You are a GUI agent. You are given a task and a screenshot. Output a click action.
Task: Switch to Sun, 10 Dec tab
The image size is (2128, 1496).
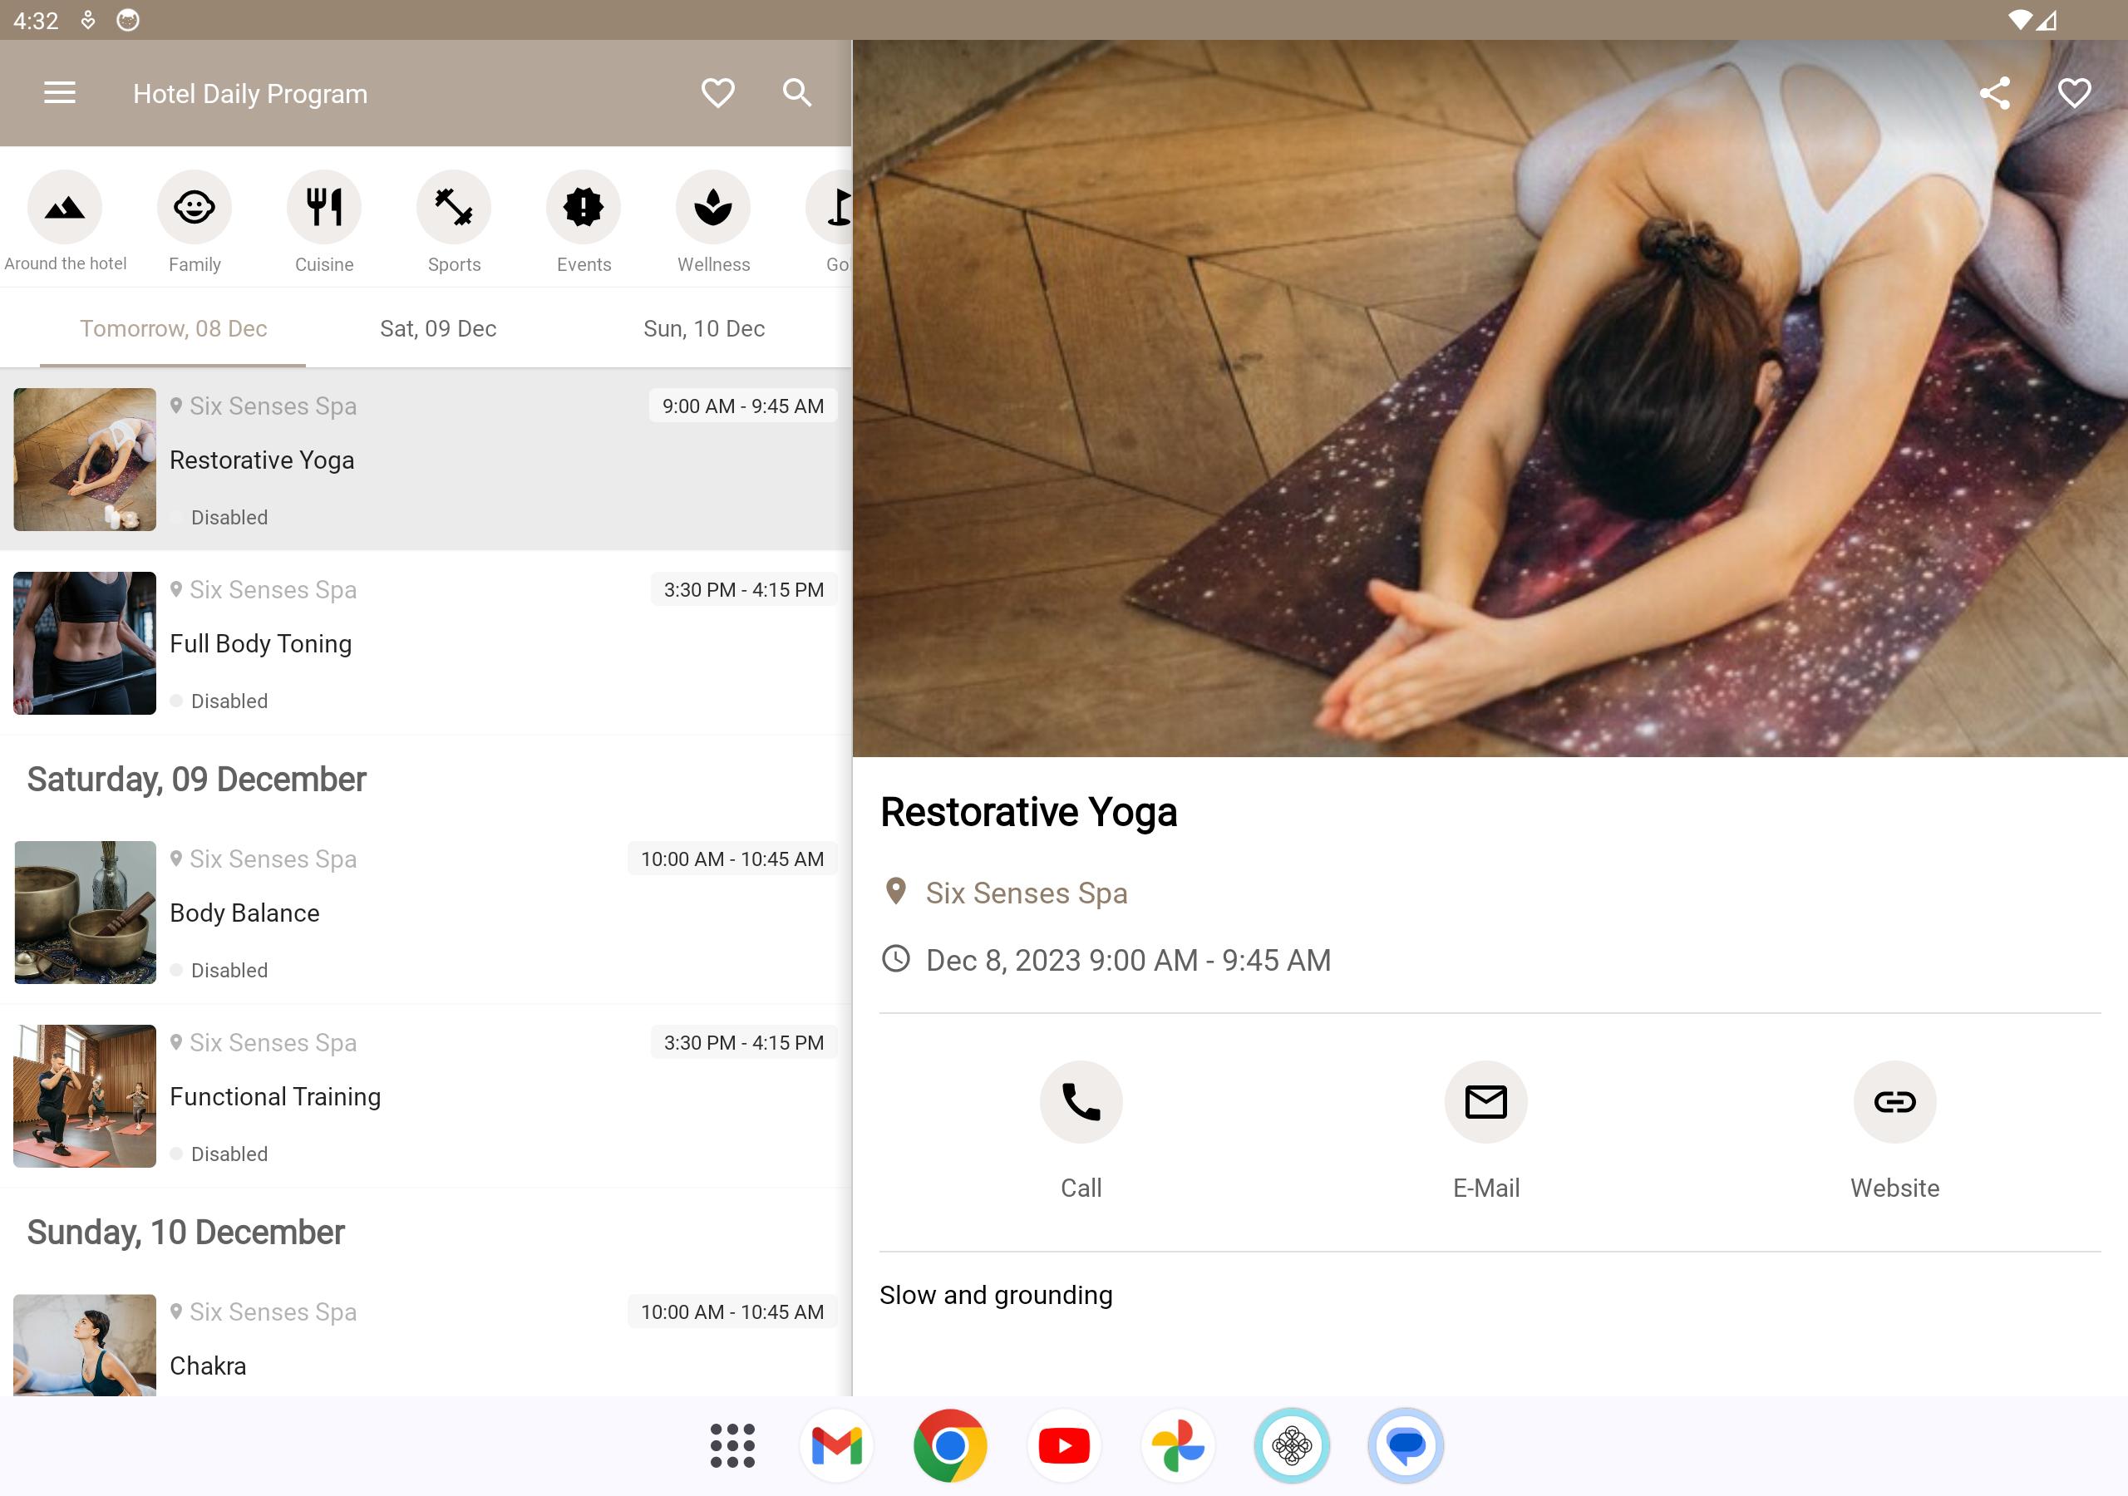pos(704,328)
